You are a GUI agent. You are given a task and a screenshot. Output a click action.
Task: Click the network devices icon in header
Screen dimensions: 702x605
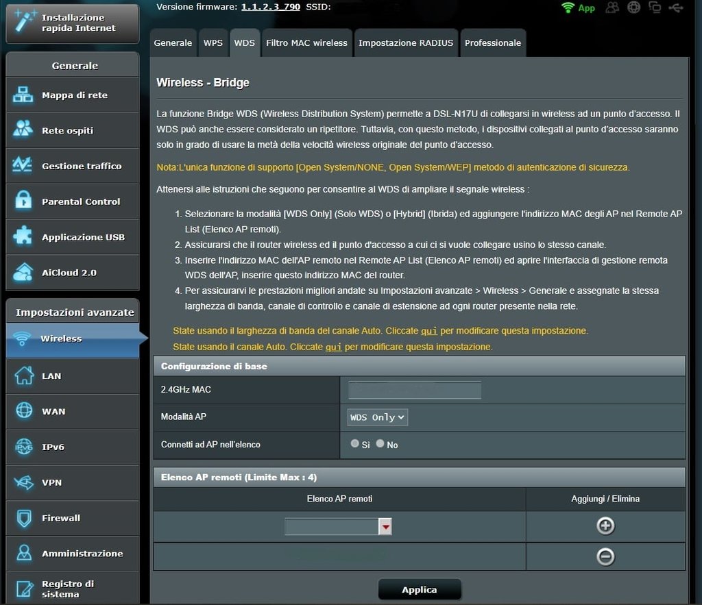coord(655,8)
